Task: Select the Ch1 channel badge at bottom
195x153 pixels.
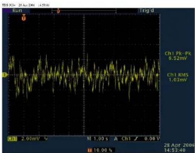Action: pyautogui.click(x=12, y=139)
